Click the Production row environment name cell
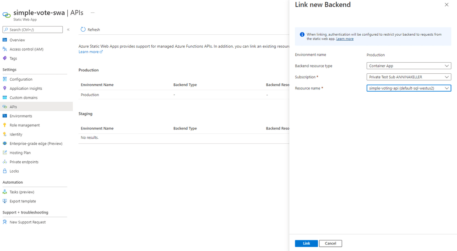Screen dimensions: 457x251 point(90,95)
